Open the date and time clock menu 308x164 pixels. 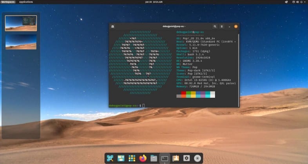tap(154, 2)
